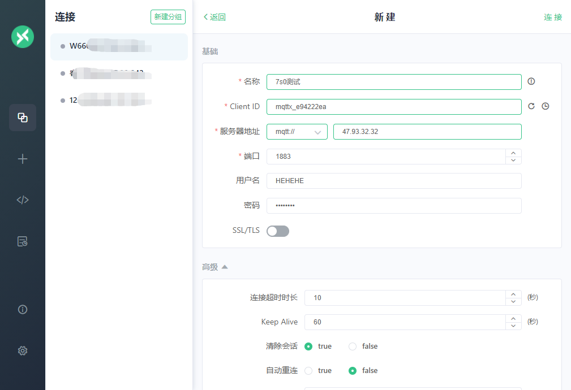Select true for 自动重连
Viewport: 571px width, 390px height.
pyautogui.click(x=308, y=371)
